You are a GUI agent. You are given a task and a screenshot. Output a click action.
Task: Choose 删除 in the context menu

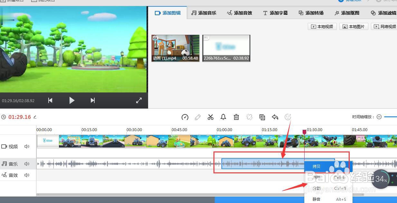click(328, 178)
